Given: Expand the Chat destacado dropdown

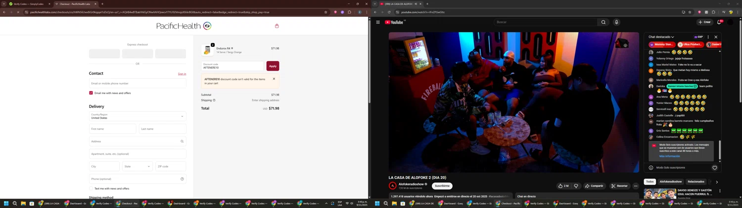Looking at the screenshot, I should (x=661, y=37).
